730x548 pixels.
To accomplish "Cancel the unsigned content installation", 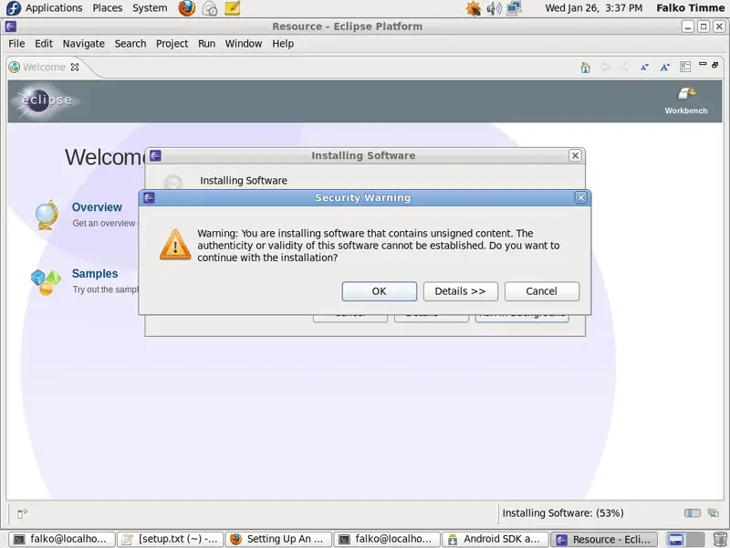I will (x=541, y=291).
